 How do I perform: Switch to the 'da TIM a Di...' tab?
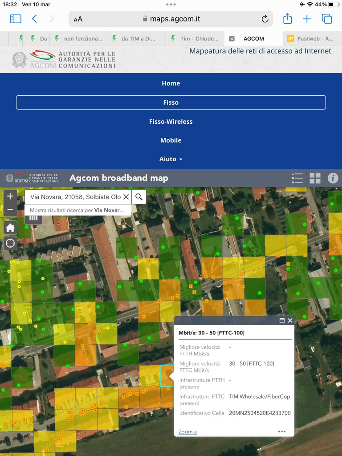137,39
